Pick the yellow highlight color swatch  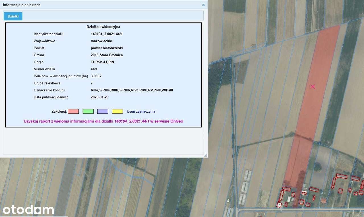click(x=117, y=111)
